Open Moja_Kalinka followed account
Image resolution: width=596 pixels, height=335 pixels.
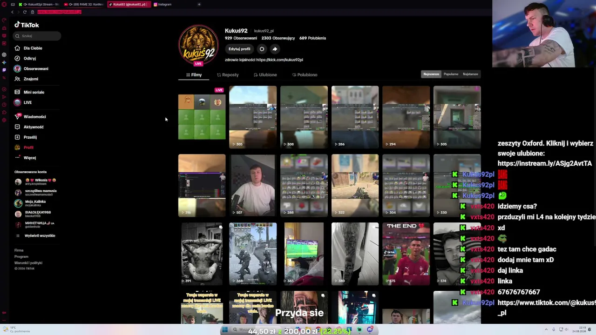click(x=30, y=203)
